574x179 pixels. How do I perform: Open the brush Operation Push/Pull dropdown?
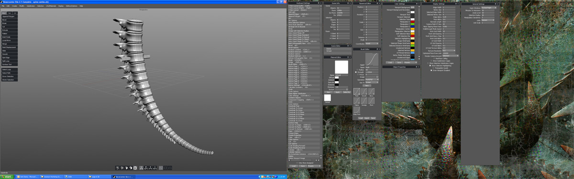pos(372,79)
